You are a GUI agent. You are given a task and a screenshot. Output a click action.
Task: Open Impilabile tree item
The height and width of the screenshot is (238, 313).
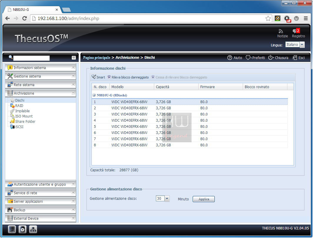(x=22, y=111)
